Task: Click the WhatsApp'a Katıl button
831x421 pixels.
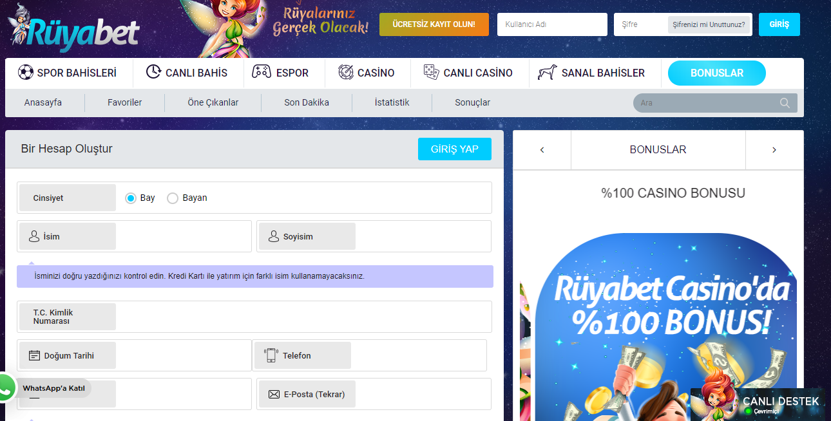Action: pos(54,388)
